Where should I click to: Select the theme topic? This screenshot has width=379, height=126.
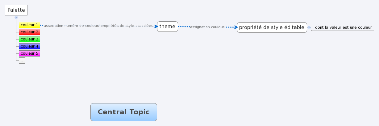[x=167, y=27]
